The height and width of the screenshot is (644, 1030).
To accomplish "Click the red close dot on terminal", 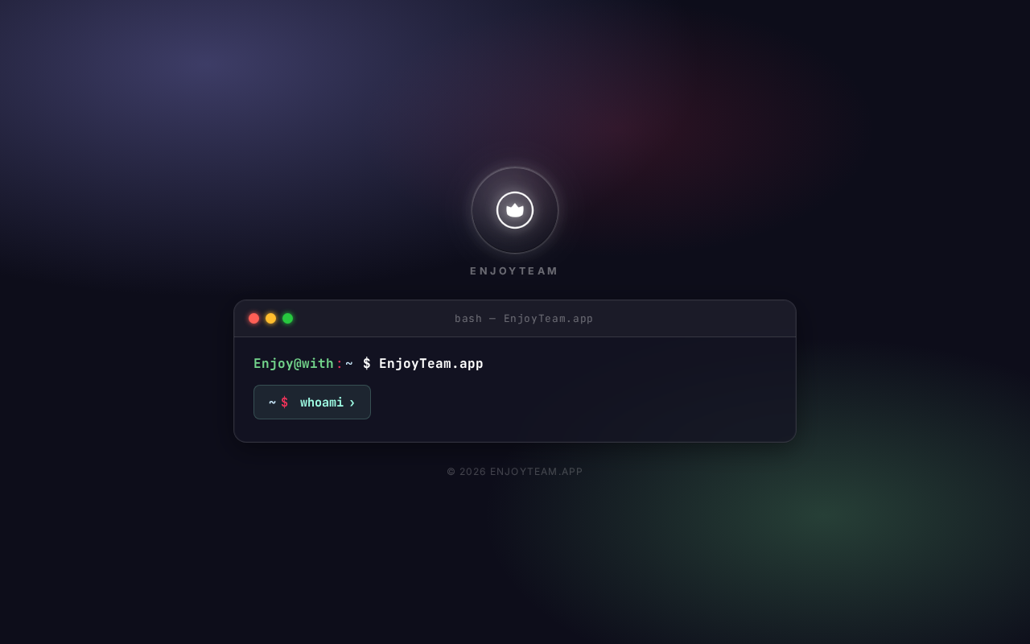I will coord(253,319).
